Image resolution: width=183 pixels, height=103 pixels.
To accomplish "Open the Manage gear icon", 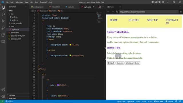I will 3,96.
